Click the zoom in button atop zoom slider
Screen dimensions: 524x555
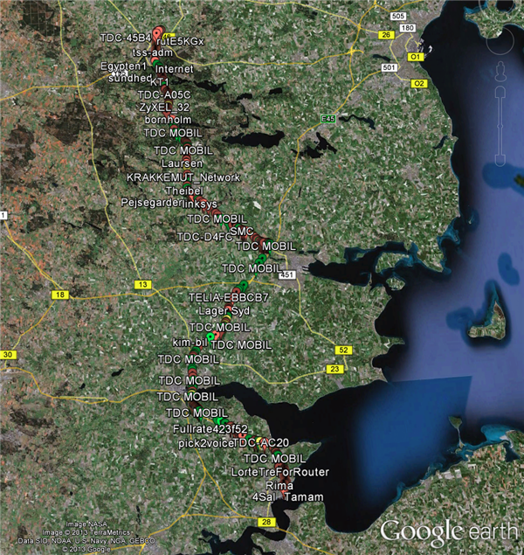point(500,91)
